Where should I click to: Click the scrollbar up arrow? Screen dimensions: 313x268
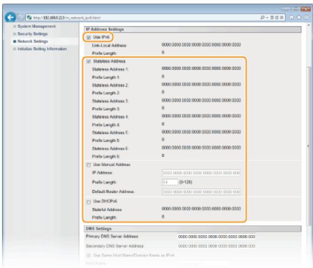point(308,25)
